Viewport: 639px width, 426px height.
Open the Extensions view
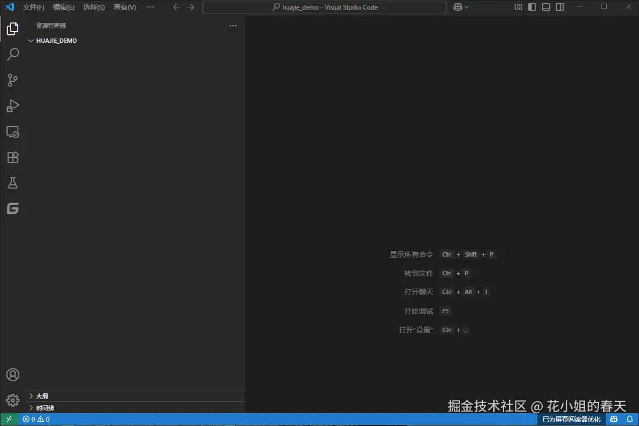pos(13,157)
